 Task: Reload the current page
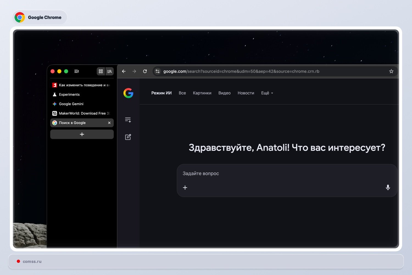(145, 71)
